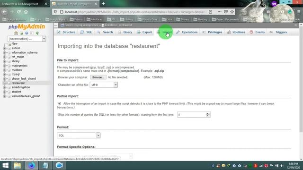The height and width of the screenshot is (170, 303).
Task: Click the browser address bar
Action: [x=135, y=12]
